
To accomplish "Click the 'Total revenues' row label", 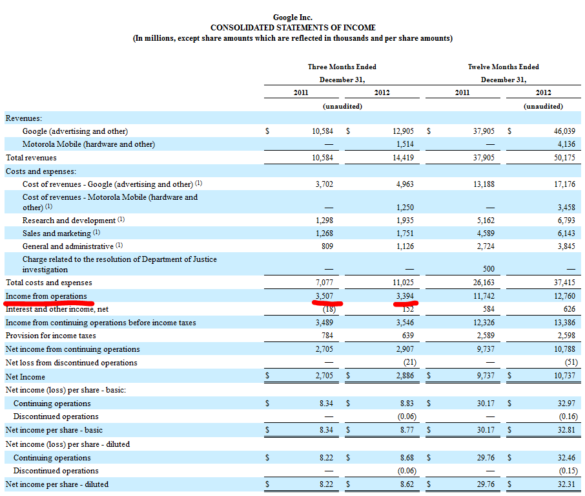I will coord(32,158).
